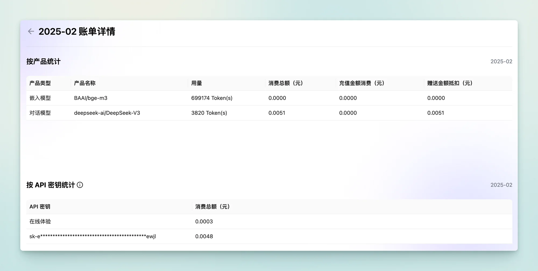The width and height of the screenshot is (538, 271).
Task: Click the 0.0048 amount for the API key
Action: coord(204,236)
